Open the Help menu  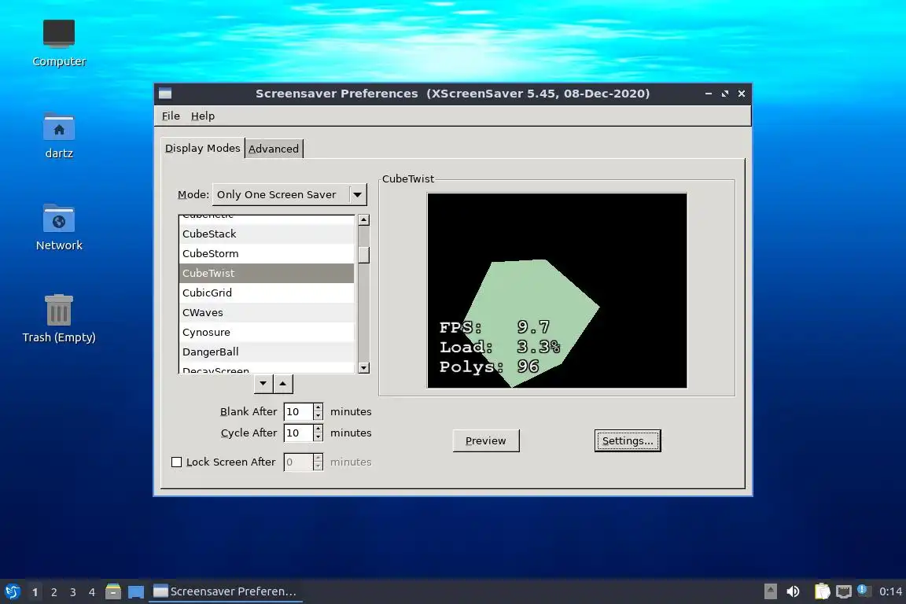coord(203,116)
